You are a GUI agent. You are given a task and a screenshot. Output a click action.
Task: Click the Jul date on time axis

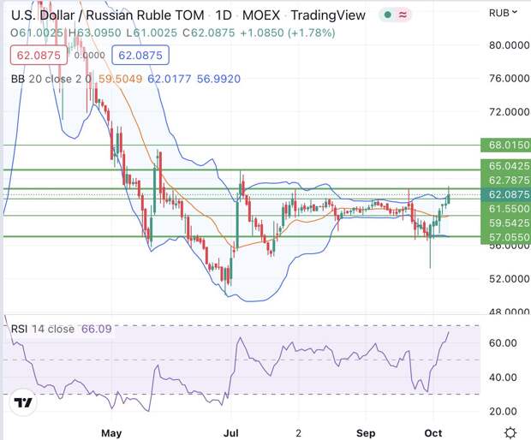231,433
